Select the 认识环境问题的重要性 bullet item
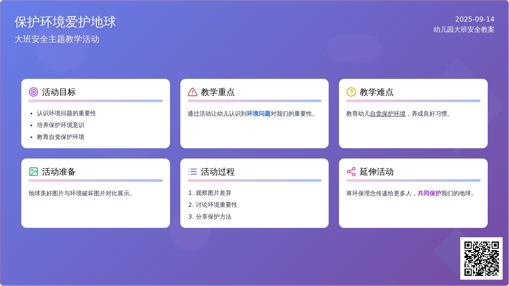Image resolution: width=509 pixels, height=286 pixels. click(67, 114)
